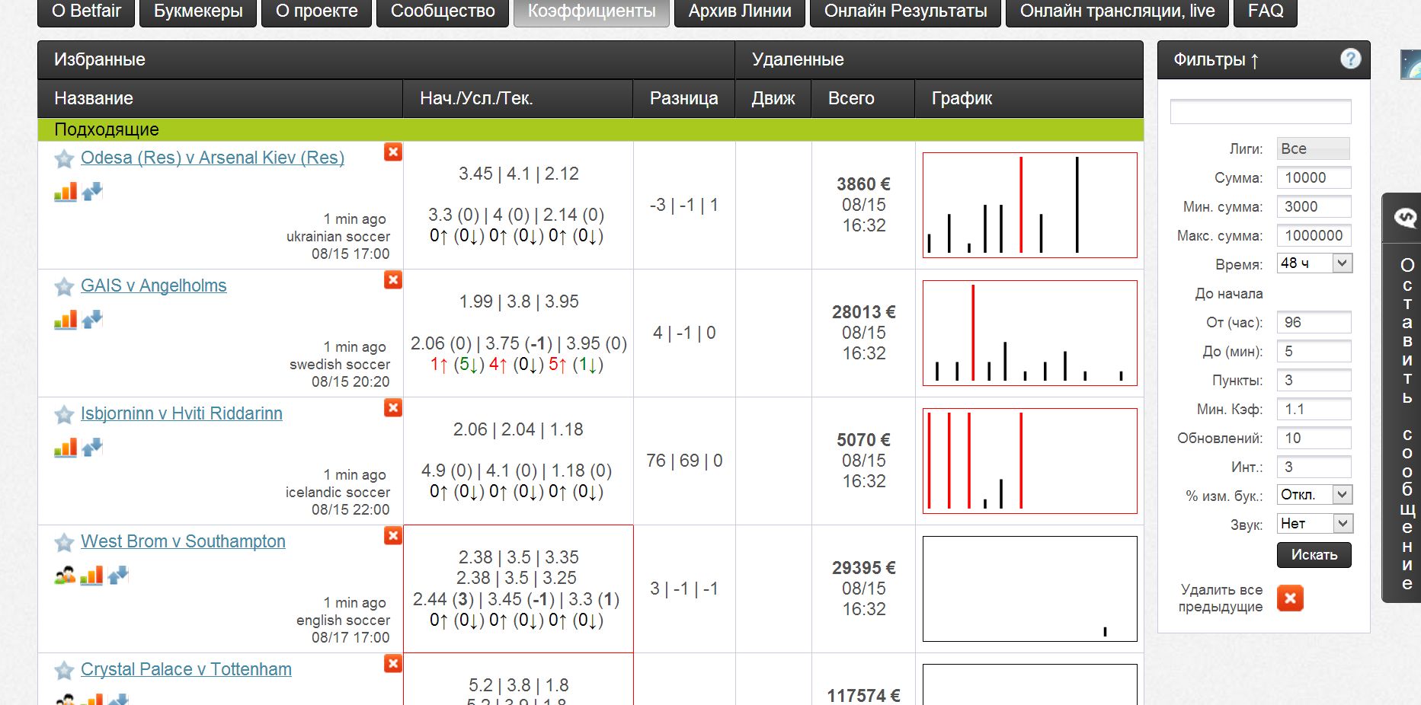Open the "Онлайн Результаты" menu tab
Viewport: 1421px width, 705px height.
pyautogui.click(x=905, y=11)
